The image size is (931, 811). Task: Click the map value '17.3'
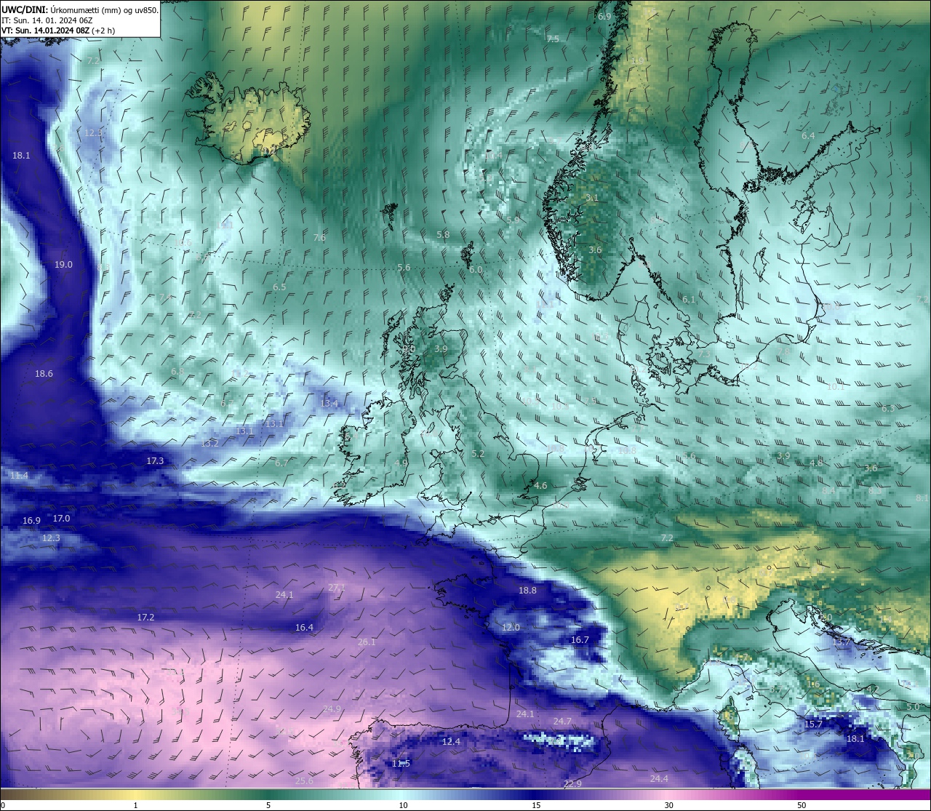click(155, 460)
